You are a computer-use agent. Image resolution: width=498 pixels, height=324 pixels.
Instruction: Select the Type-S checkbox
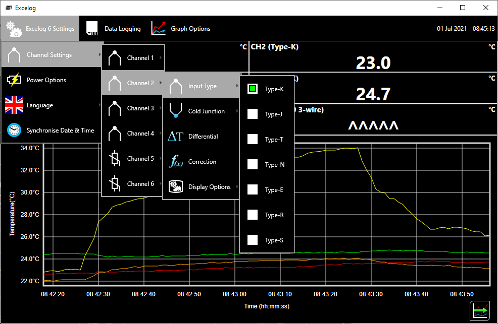(253, 240)
